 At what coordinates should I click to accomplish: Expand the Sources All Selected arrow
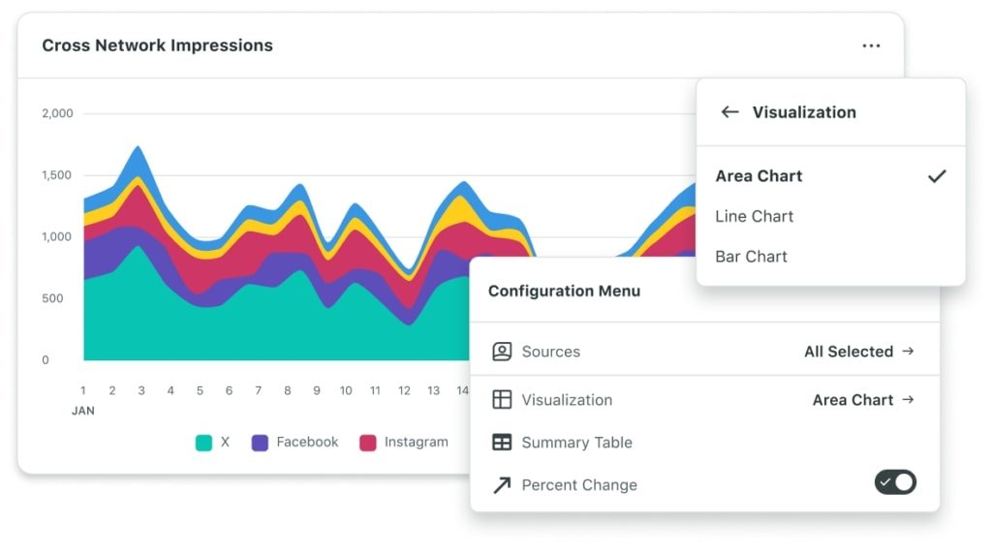(x=908, y=352)
